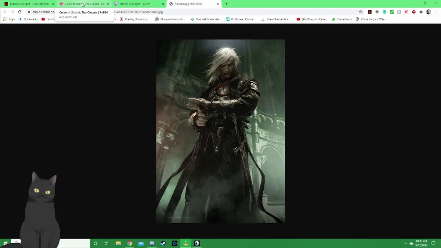View site information lock icon

(29, 12)
